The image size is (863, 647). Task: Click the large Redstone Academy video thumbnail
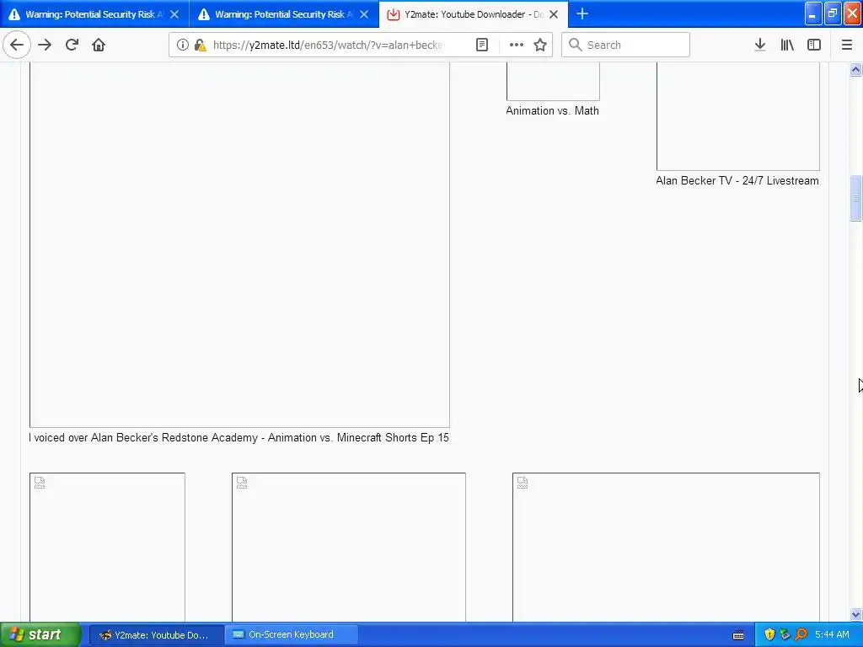click(x=239, y=244)
